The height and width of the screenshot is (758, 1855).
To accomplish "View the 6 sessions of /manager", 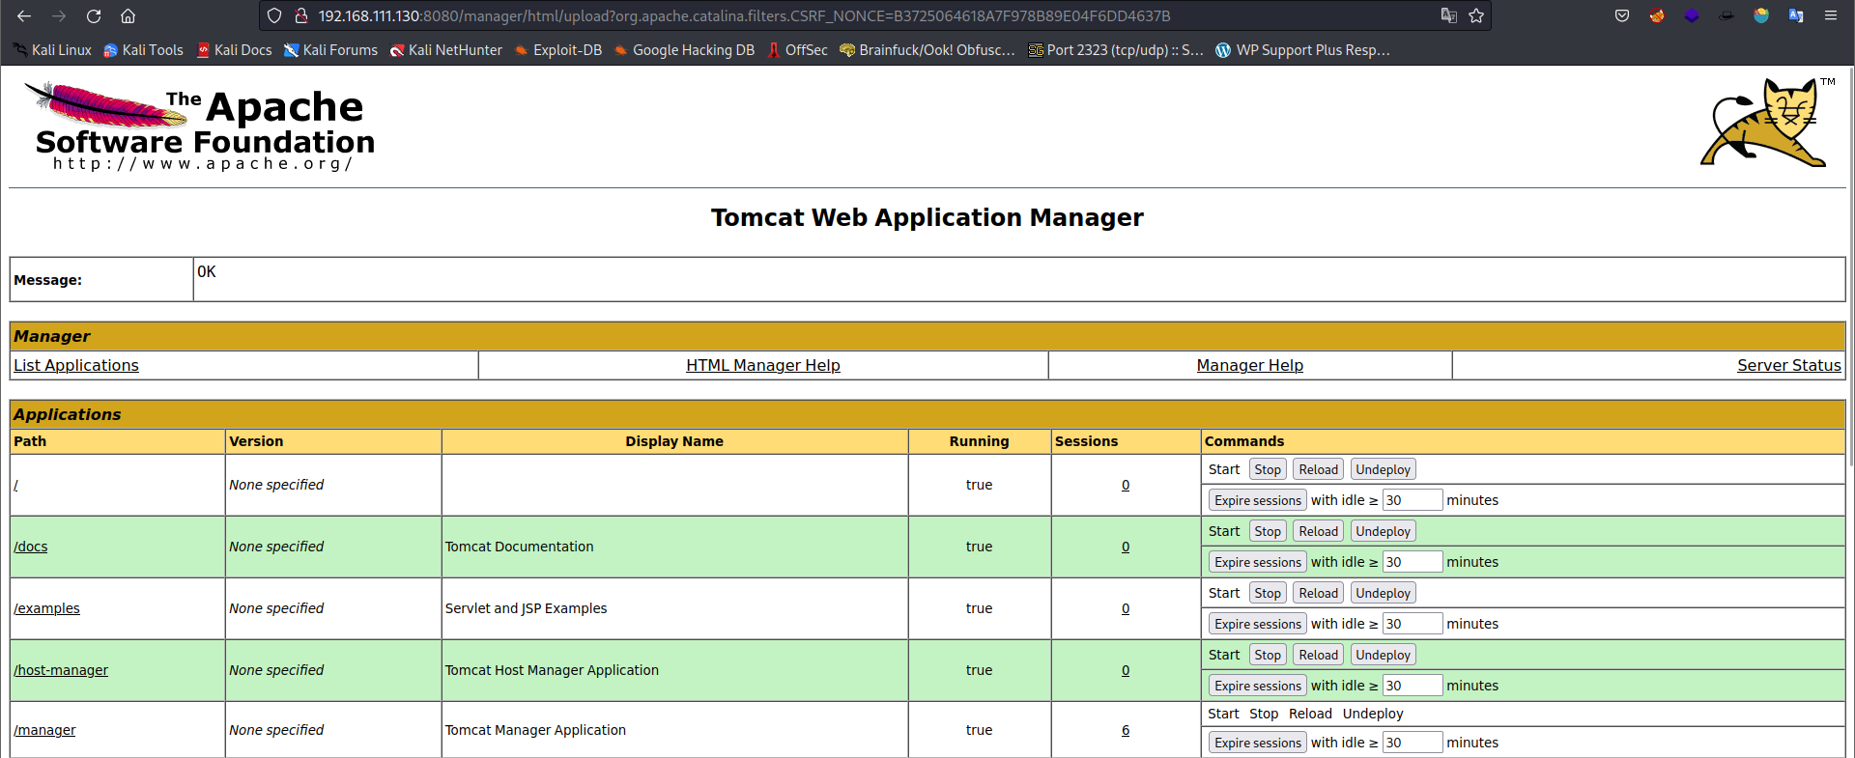I will (x=1126, y=730).
